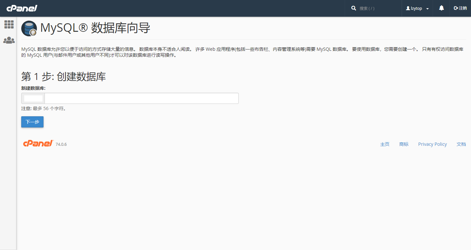
Task: Click the cPanel logo in header
Action: pos(22,8)
